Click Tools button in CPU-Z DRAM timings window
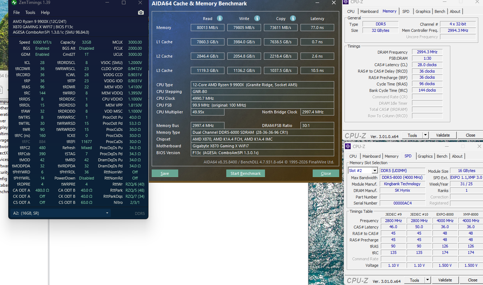This screenshot has width=483, height=285. 412,135
